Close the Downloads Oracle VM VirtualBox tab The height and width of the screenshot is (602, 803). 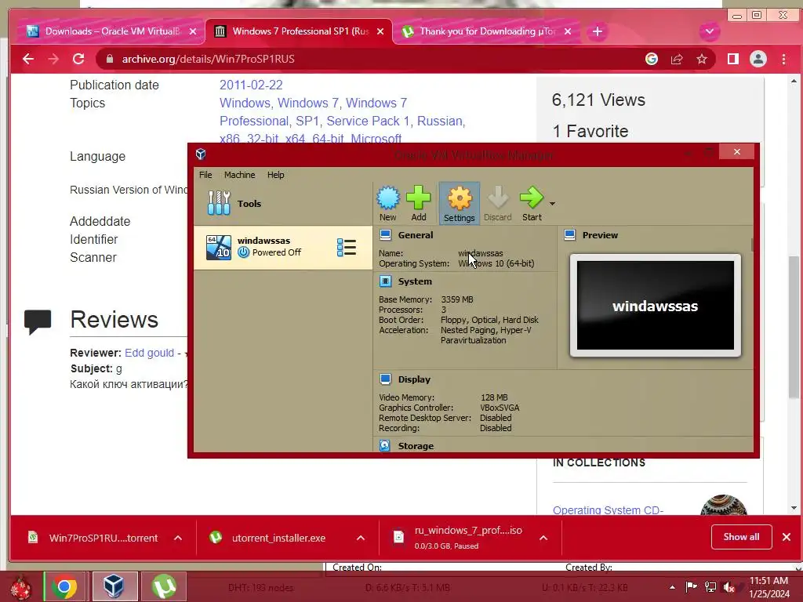[193, 31]
